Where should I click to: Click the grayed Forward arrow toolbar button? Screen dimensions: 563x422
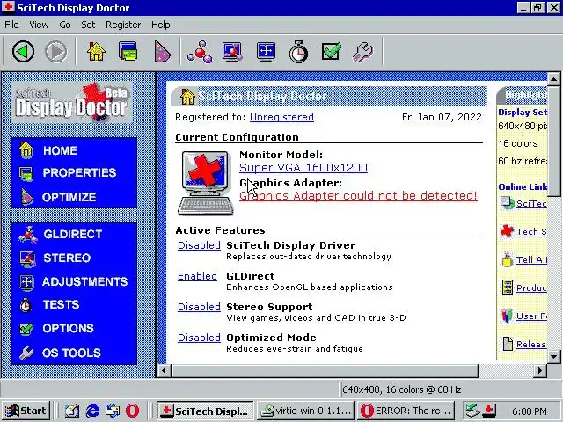pyautogui.click(x=56, y=52)
